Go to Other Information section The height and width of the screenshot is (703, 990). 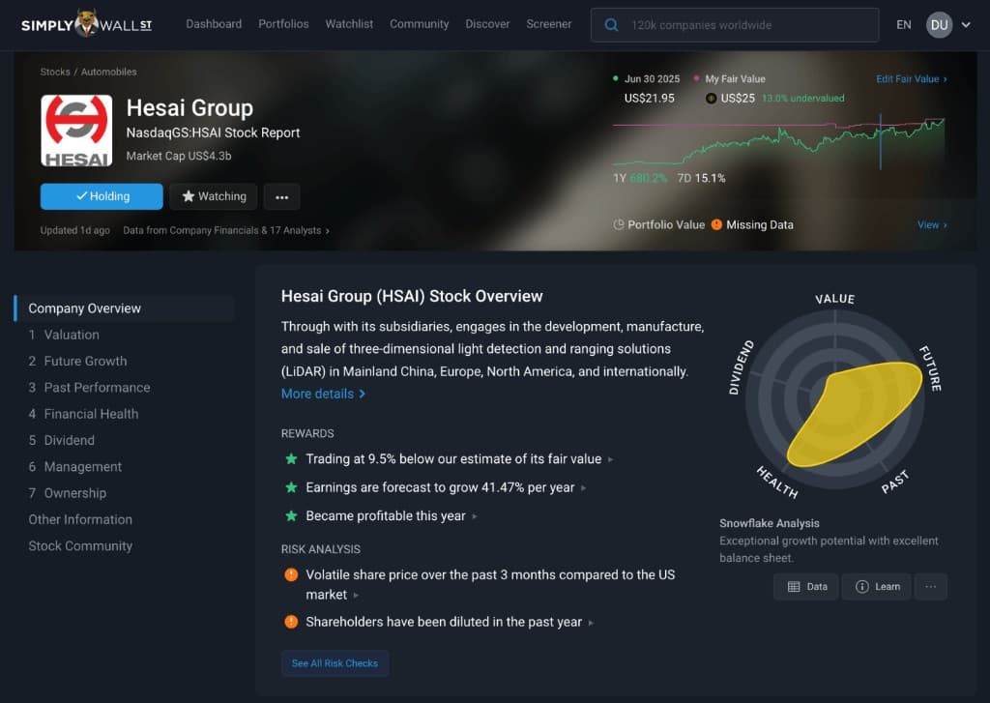tap(80, 520)
